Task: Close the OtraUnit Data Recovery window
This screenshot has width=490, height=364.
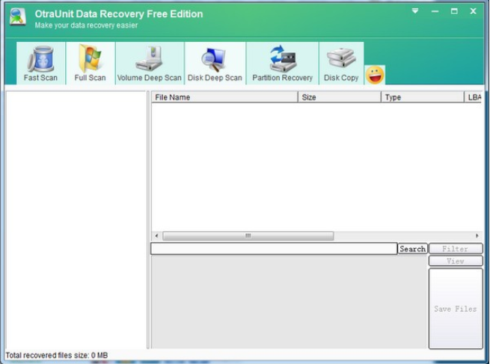Action: pos(473,11)
